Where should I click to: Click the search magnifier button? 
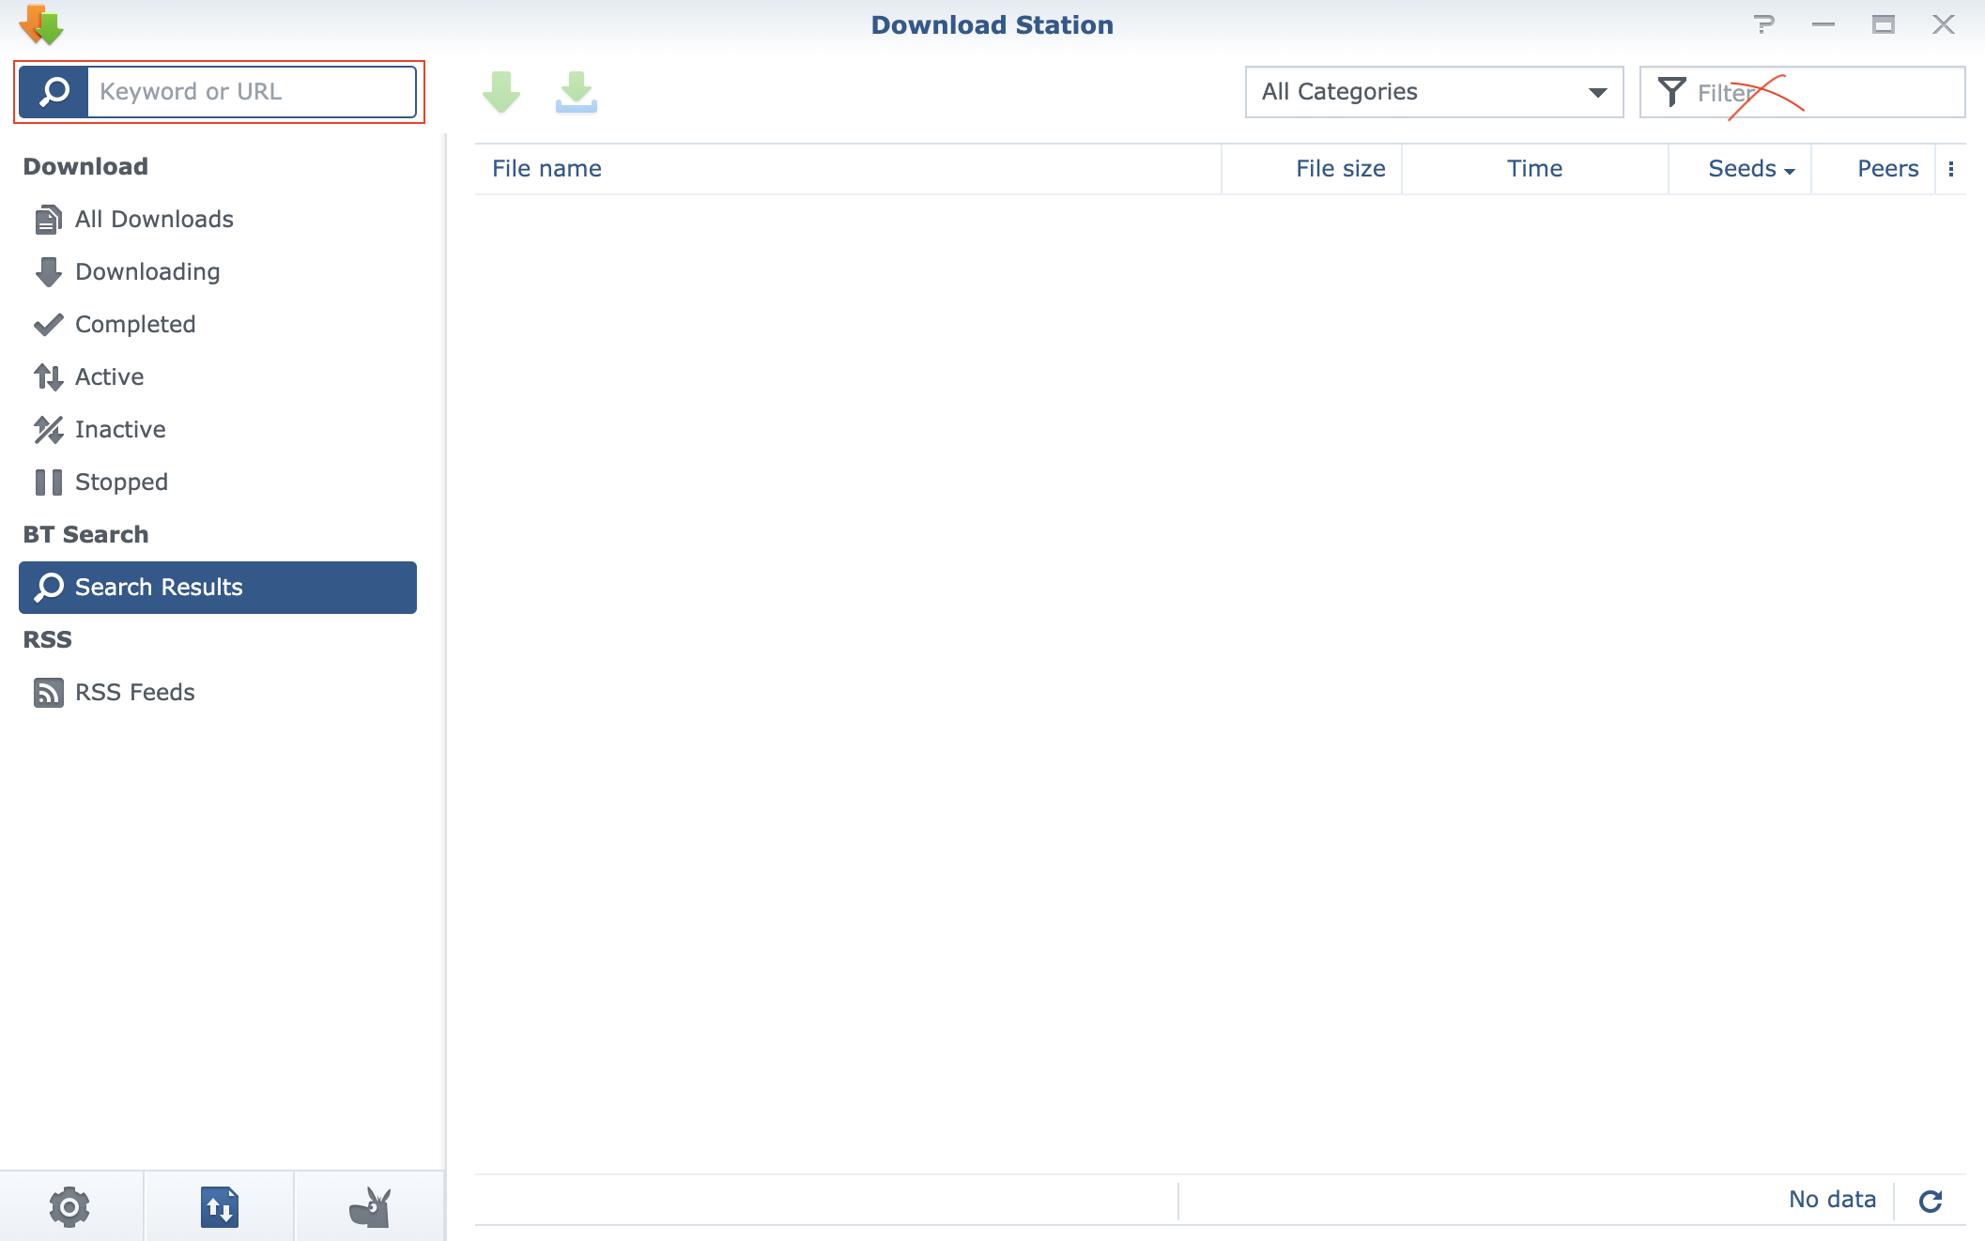[x=54, y=92]
